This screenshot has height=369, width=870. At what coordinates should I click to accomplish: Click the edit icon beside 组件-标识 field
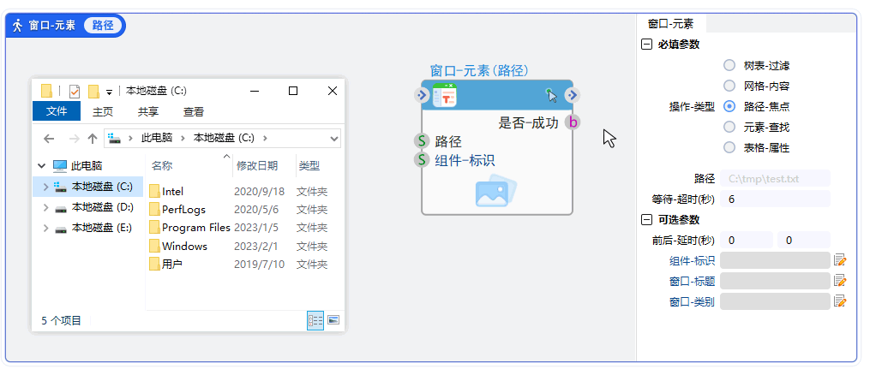840,260
